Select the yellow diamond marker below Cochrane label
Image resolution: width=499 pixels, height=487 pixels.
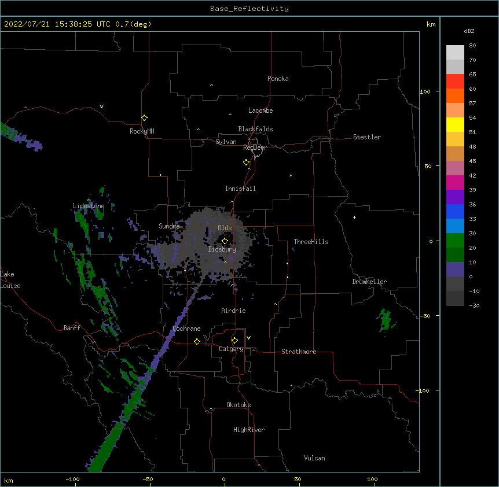click(197, 341)
